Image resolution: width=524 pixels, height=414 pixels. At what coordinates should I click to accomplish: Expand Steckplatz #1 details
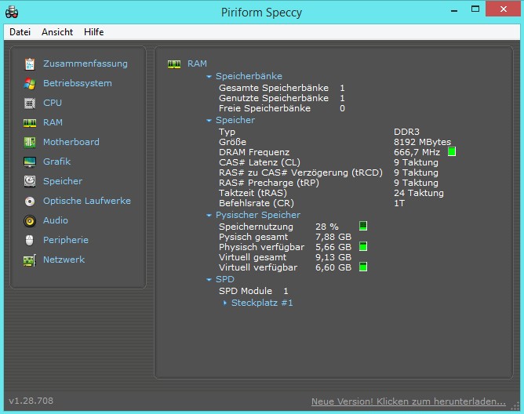pyautogui.click(x=225, y=303)
